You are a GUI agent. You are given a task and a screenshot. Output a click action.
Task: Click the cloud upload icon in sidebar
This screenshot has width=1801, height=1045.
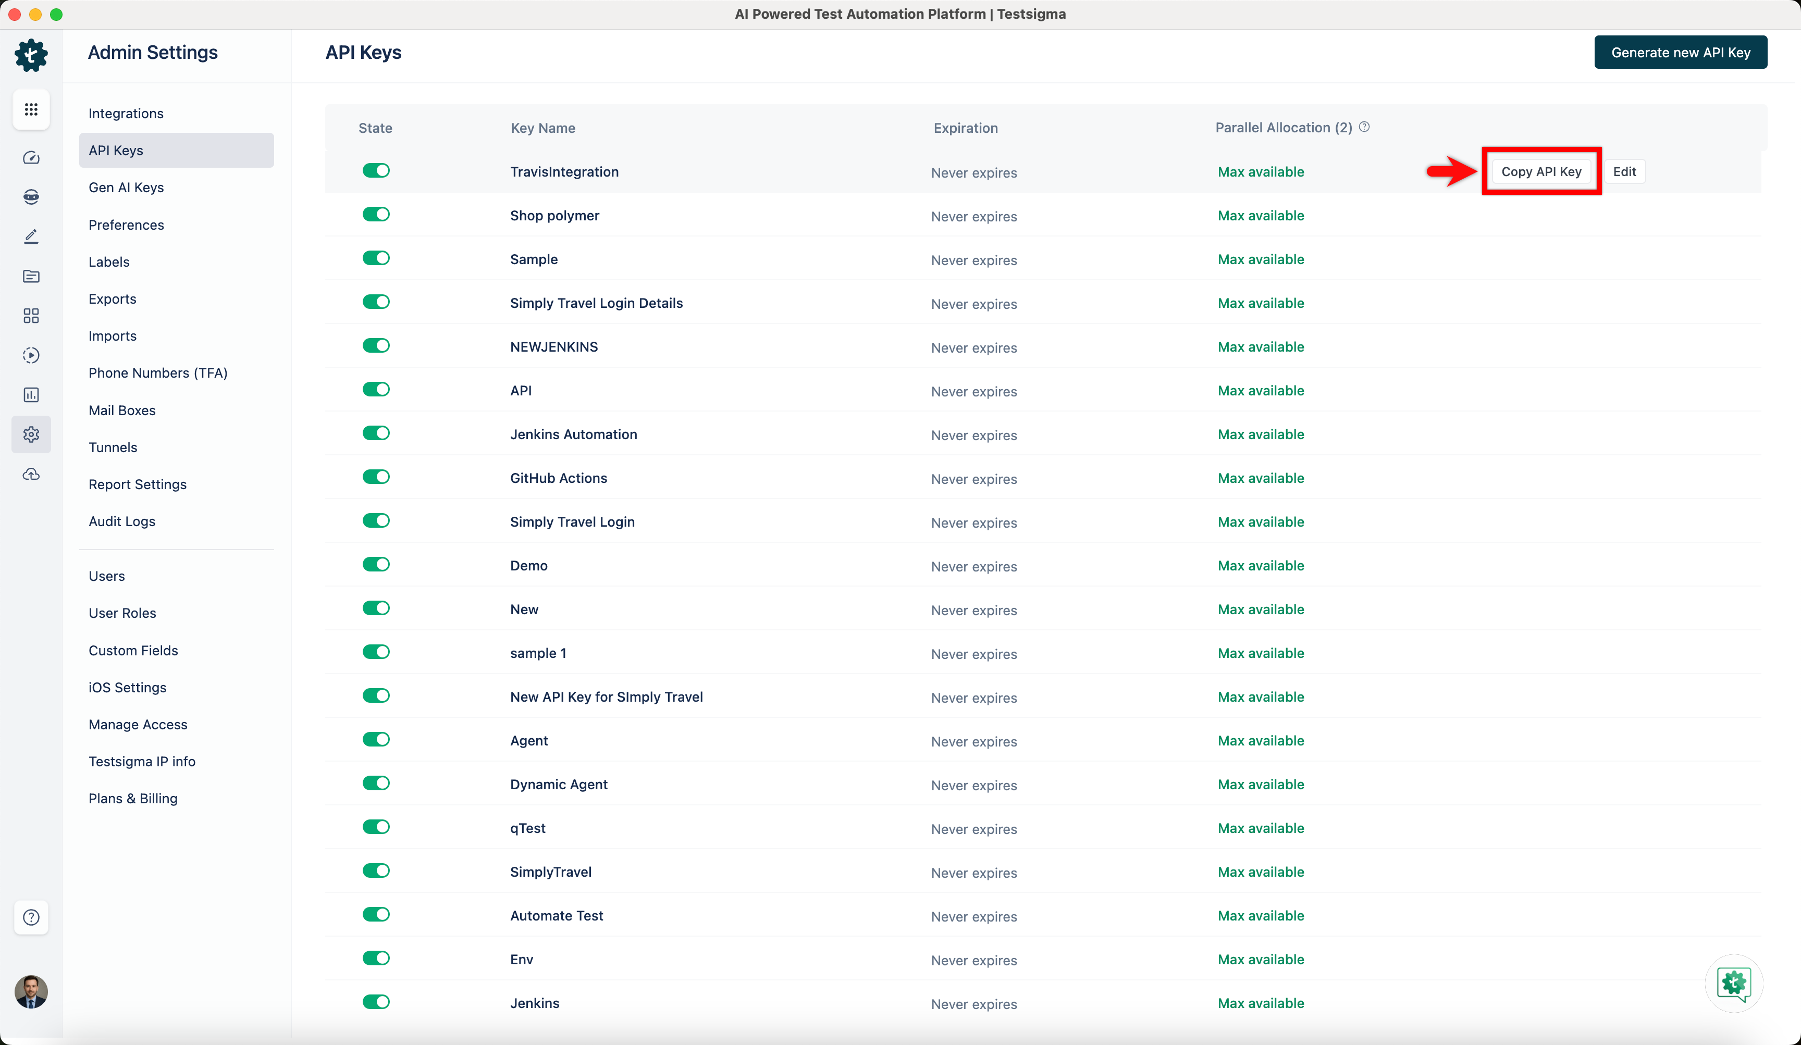click(31, 474)
